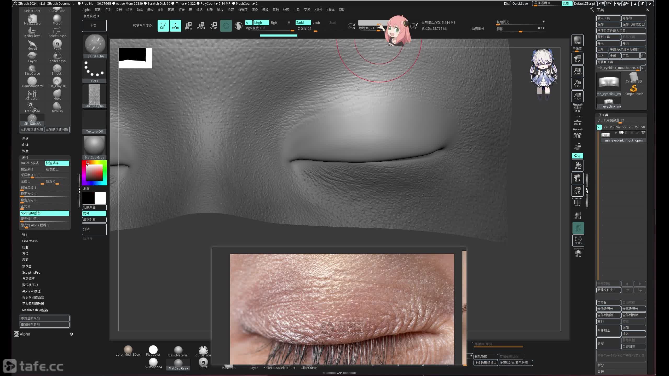Expand the 创建 section
This screenshot has width=669, height=376.
tap(25, 138)
